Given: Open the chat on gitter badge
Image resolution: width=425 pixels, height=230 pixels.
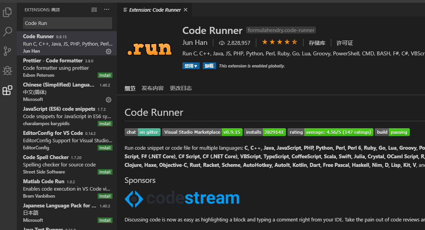Looking at the screenshot, I should pyautogui.click(x=143, y=132).
